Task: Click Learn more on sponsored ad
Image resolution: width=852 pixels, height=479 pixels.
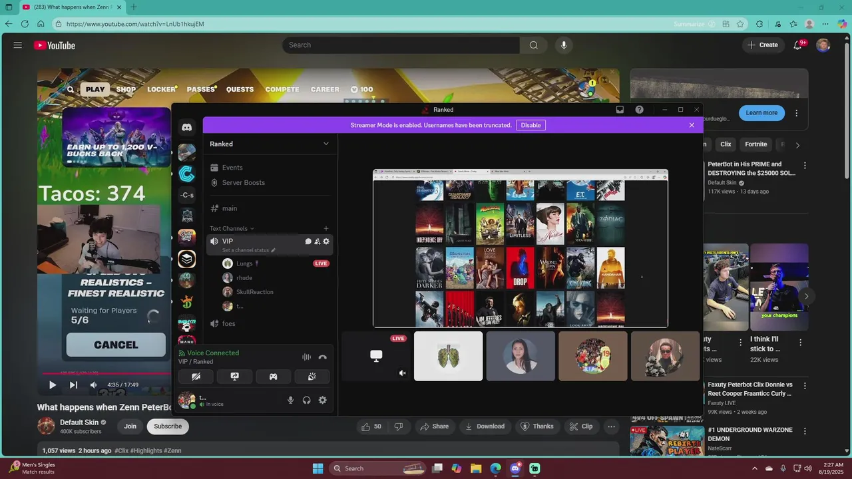Action: coord(761,113)
